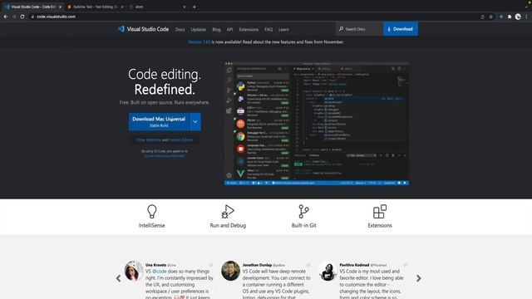The width and height of the screenshot is (532, 299).
Task: Click the Built-in Git label
Action: coord(303,225)
